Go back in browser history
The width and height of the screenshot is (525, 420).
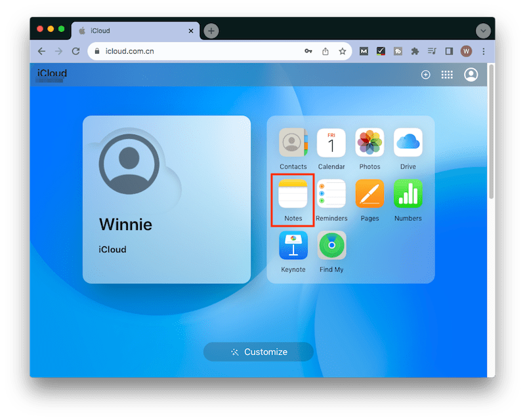[x=41, y=51]
